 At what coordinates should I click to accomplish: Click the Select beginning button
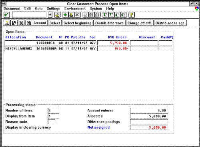(78, 23)
